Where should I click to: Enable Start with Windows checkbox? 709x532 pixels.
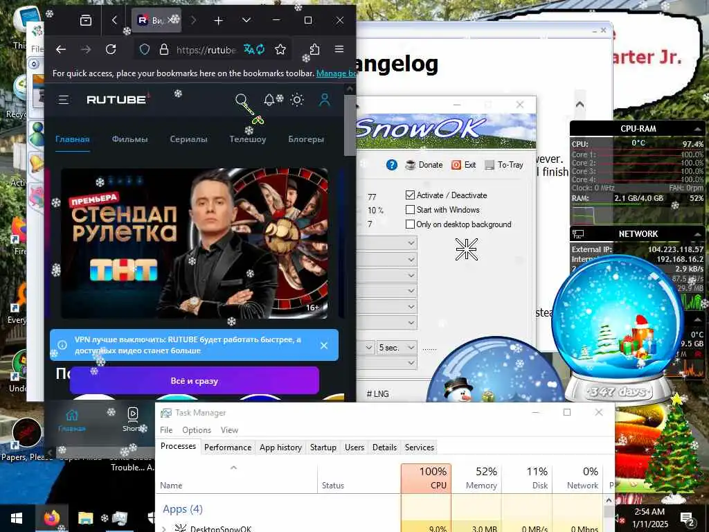coord(410,209)
